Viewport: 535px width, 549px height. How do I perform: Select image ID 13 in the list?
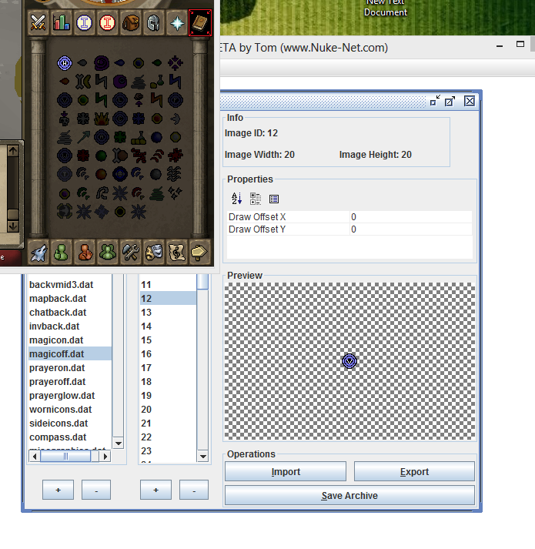pos(168,313)
